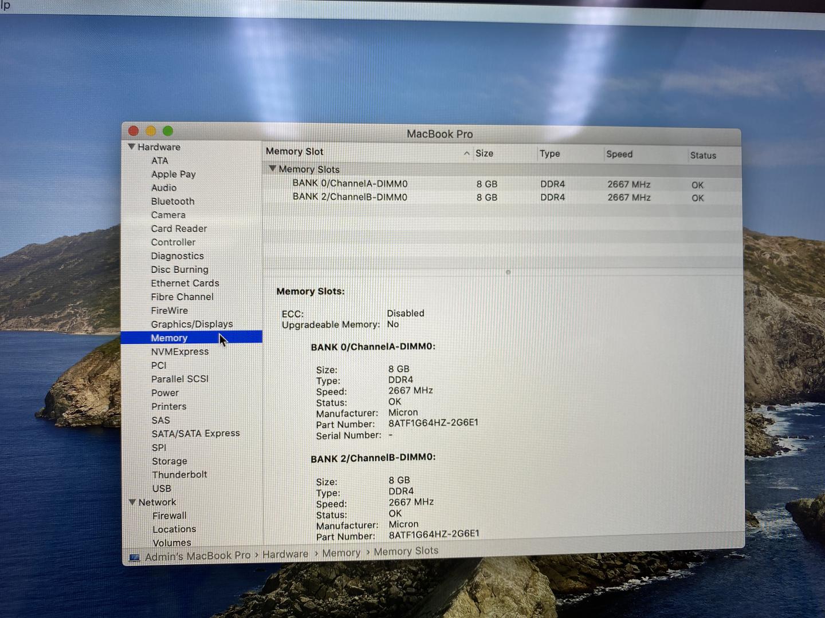Click Upgradeable Memory value No
Viewport: 825px width, 618px height.
(393, 324)
